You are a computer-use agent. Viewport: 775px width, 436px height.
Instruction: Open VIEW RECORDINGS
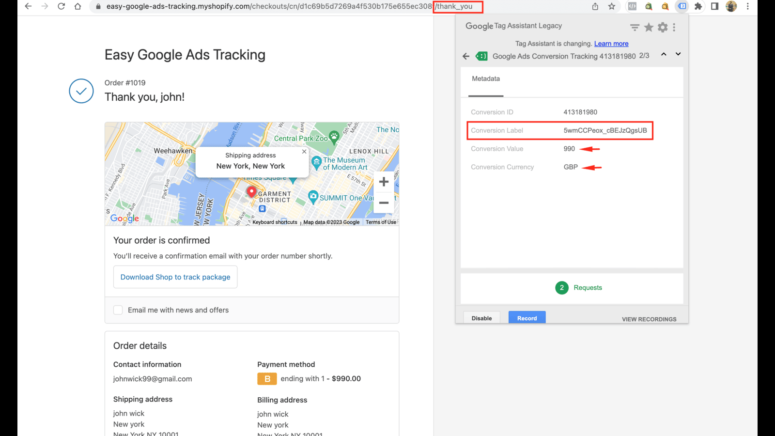pos(649,319)
